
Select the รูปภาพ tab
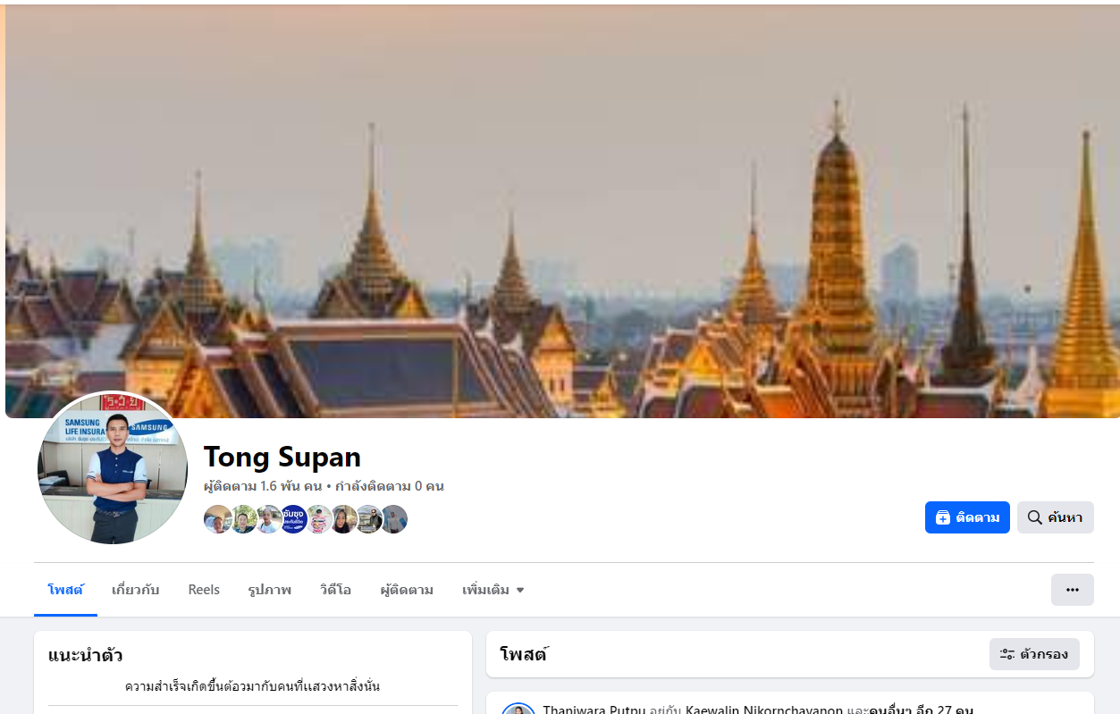coord(270,590)
